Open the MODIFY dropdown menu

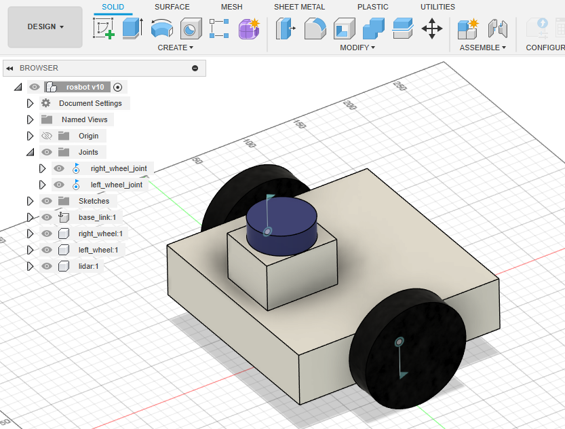click(357, 48)
